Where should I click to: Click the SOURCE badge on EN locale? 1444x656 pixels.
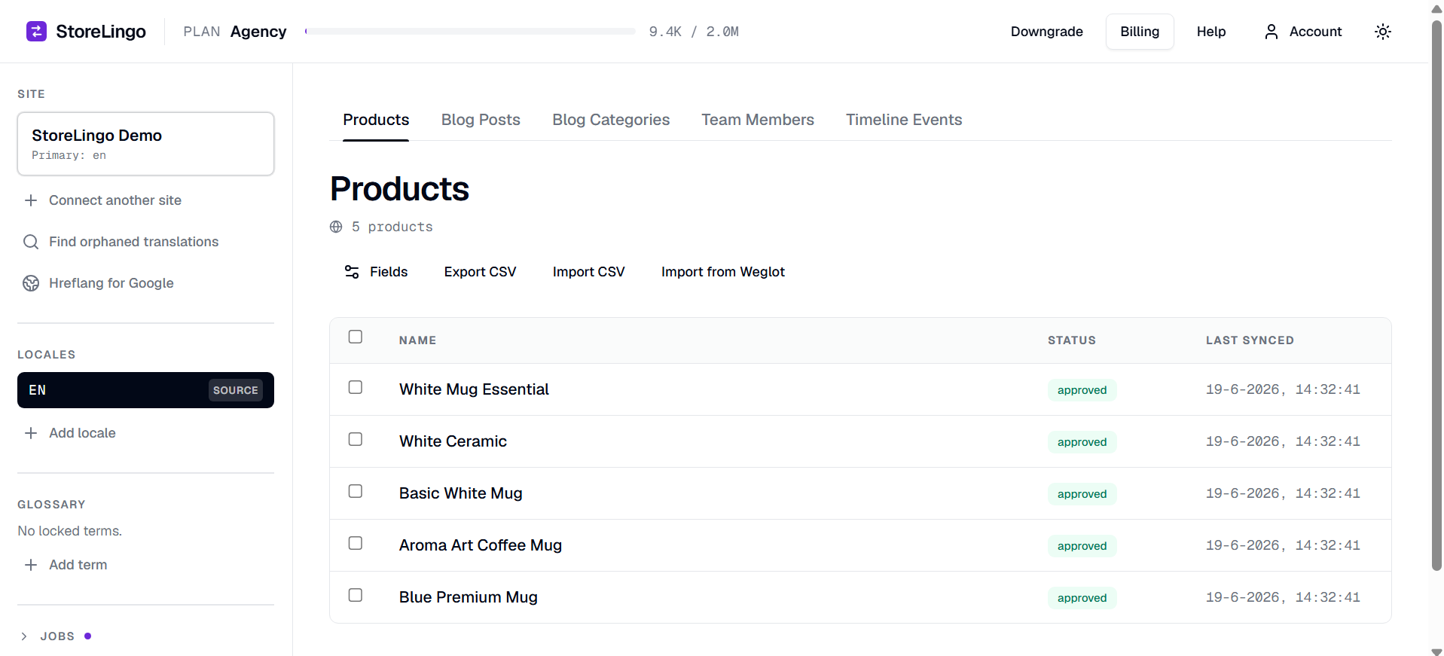(236, 390)
